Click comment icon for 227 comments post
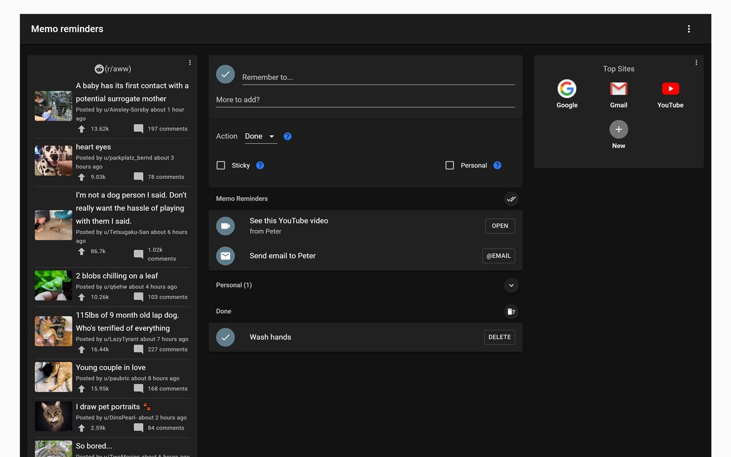The height and width of the screenshot is (457, 731). click(x=139, y=350)
